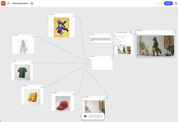Collapse the Create Set node

point(112,56)
